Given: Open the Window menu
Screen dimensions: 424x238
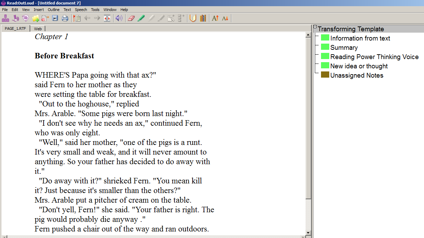Looking at the screenshot, I should coord(110,10).
